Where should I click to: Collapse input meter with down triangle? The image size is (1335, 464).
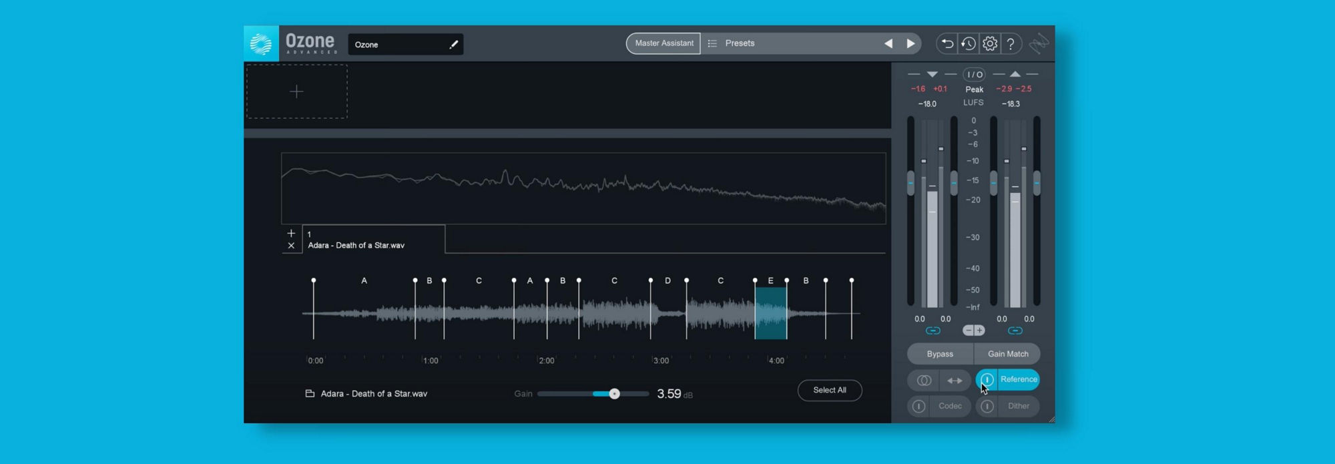[x=932, y=74]
